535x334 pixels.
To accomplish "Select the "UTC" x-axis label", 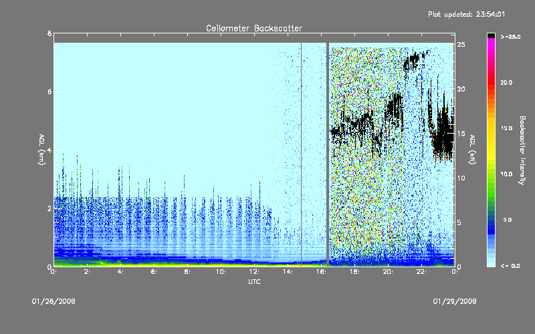I will click(x=254, y=281).
